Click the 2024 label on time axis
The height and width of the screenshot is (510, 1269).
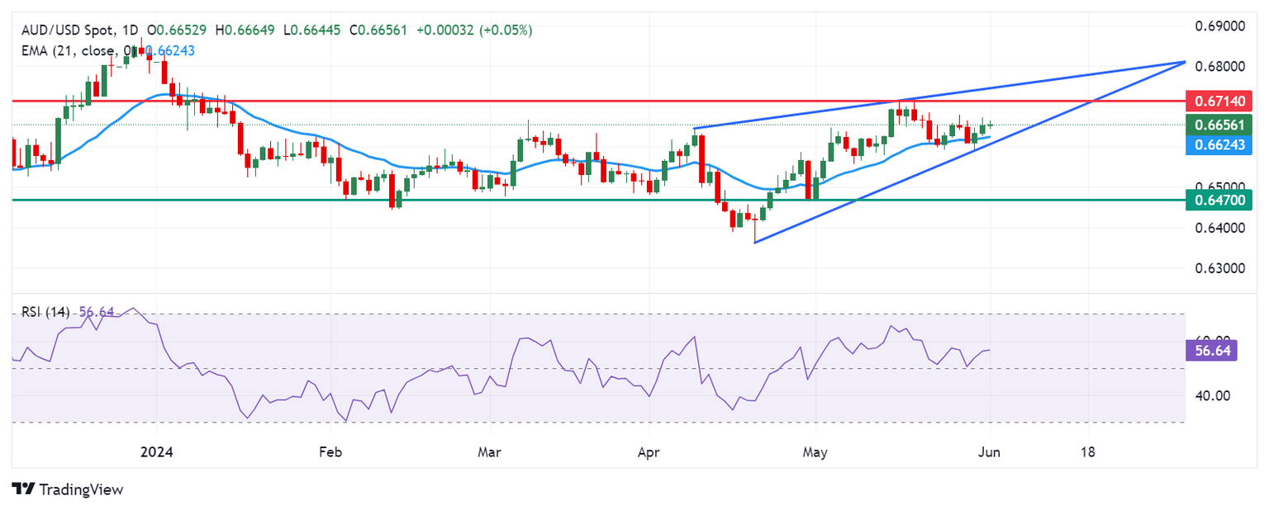156,452
